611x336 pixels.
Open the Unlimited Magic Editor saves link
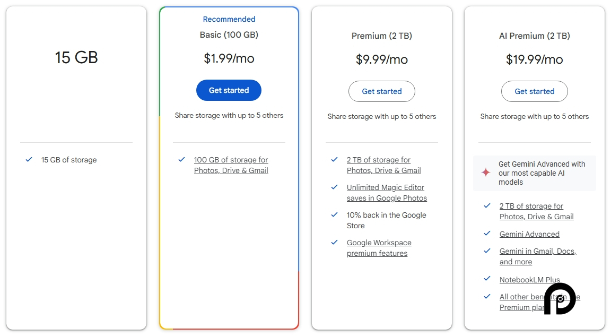(x=387, y=193)
